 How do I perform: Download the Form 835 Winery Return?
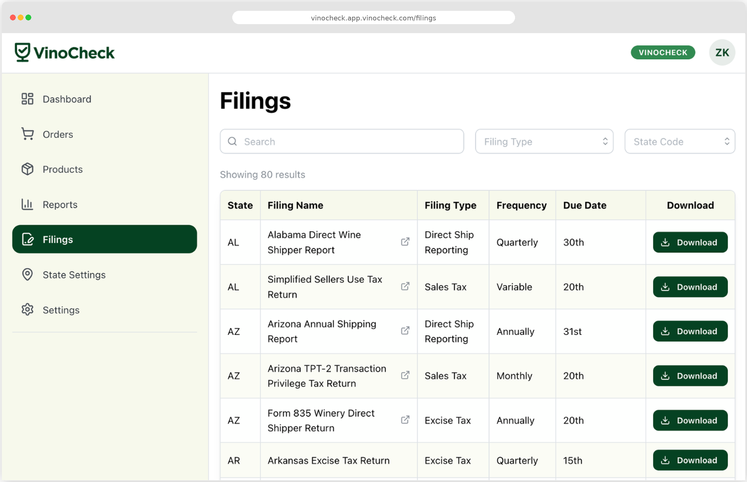click(690, 420)
